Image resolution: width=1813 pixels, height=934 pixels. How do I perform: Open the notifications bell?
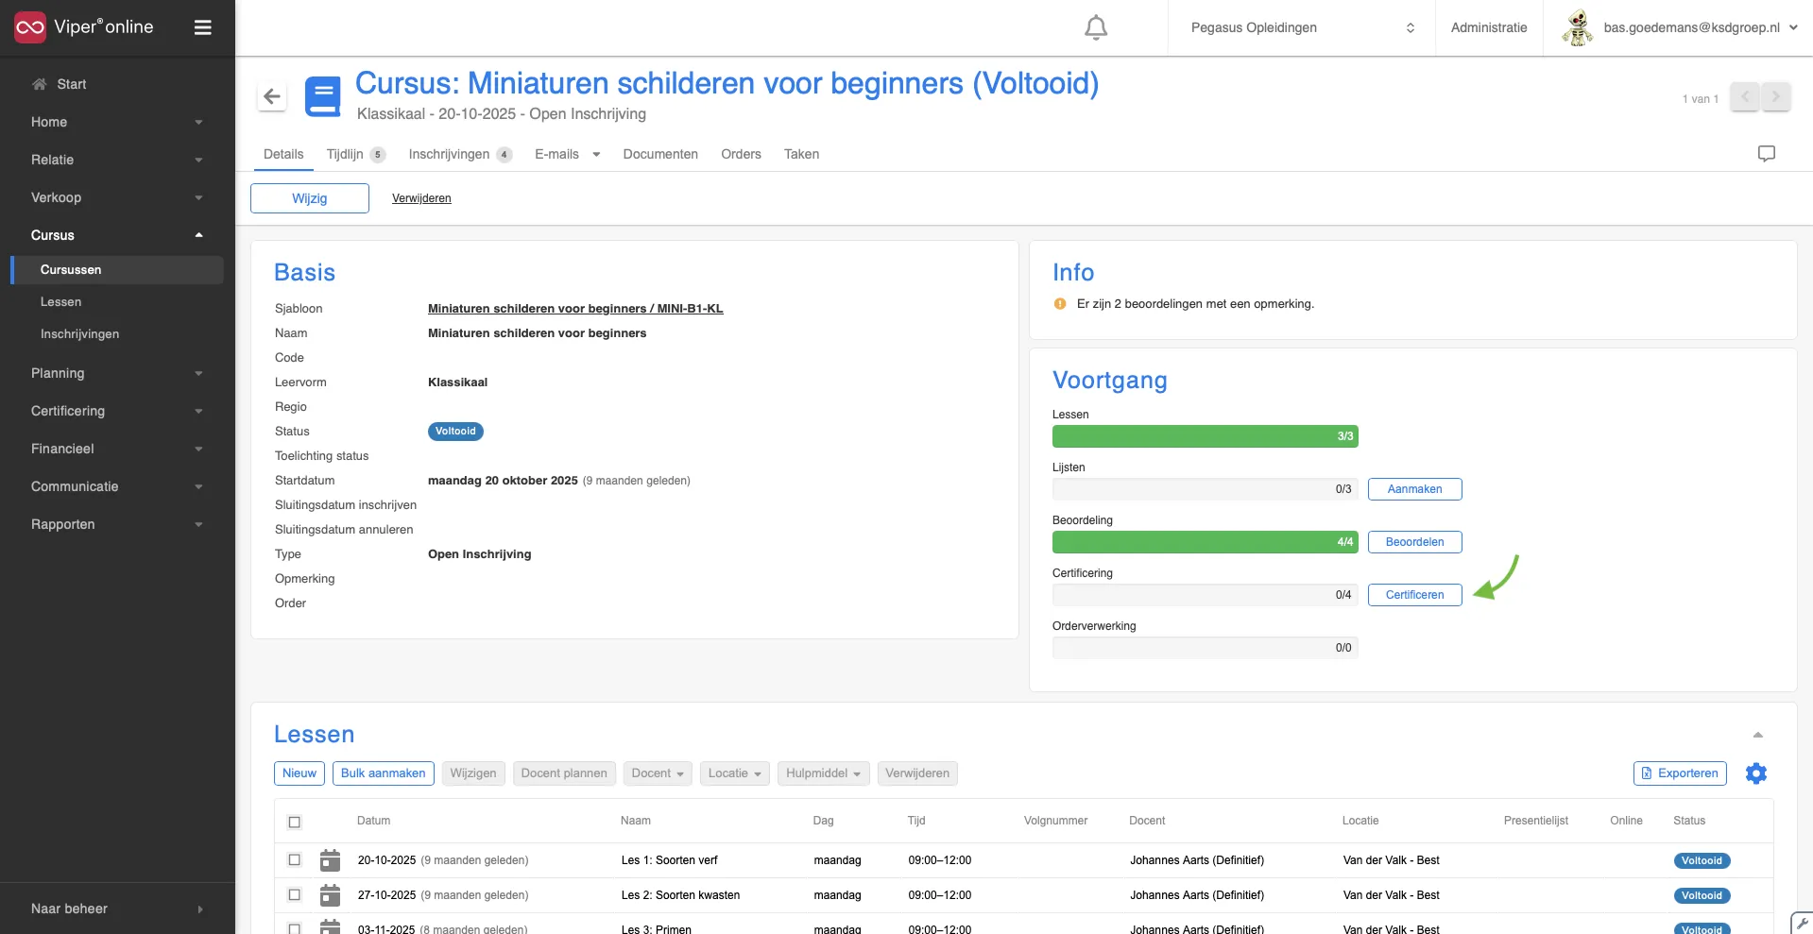click(x=1096, y=27)
